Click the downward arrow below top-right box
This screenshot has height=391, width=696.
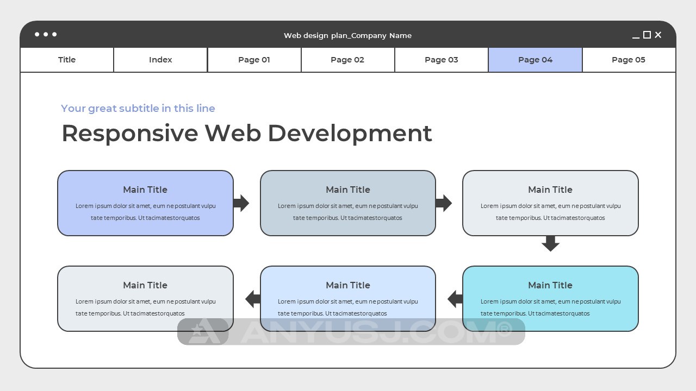[x=550, y=243]
